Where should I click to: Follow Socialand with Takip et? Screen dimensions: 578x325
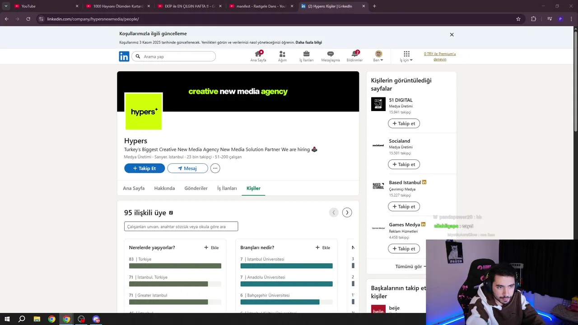click(404, 164)
